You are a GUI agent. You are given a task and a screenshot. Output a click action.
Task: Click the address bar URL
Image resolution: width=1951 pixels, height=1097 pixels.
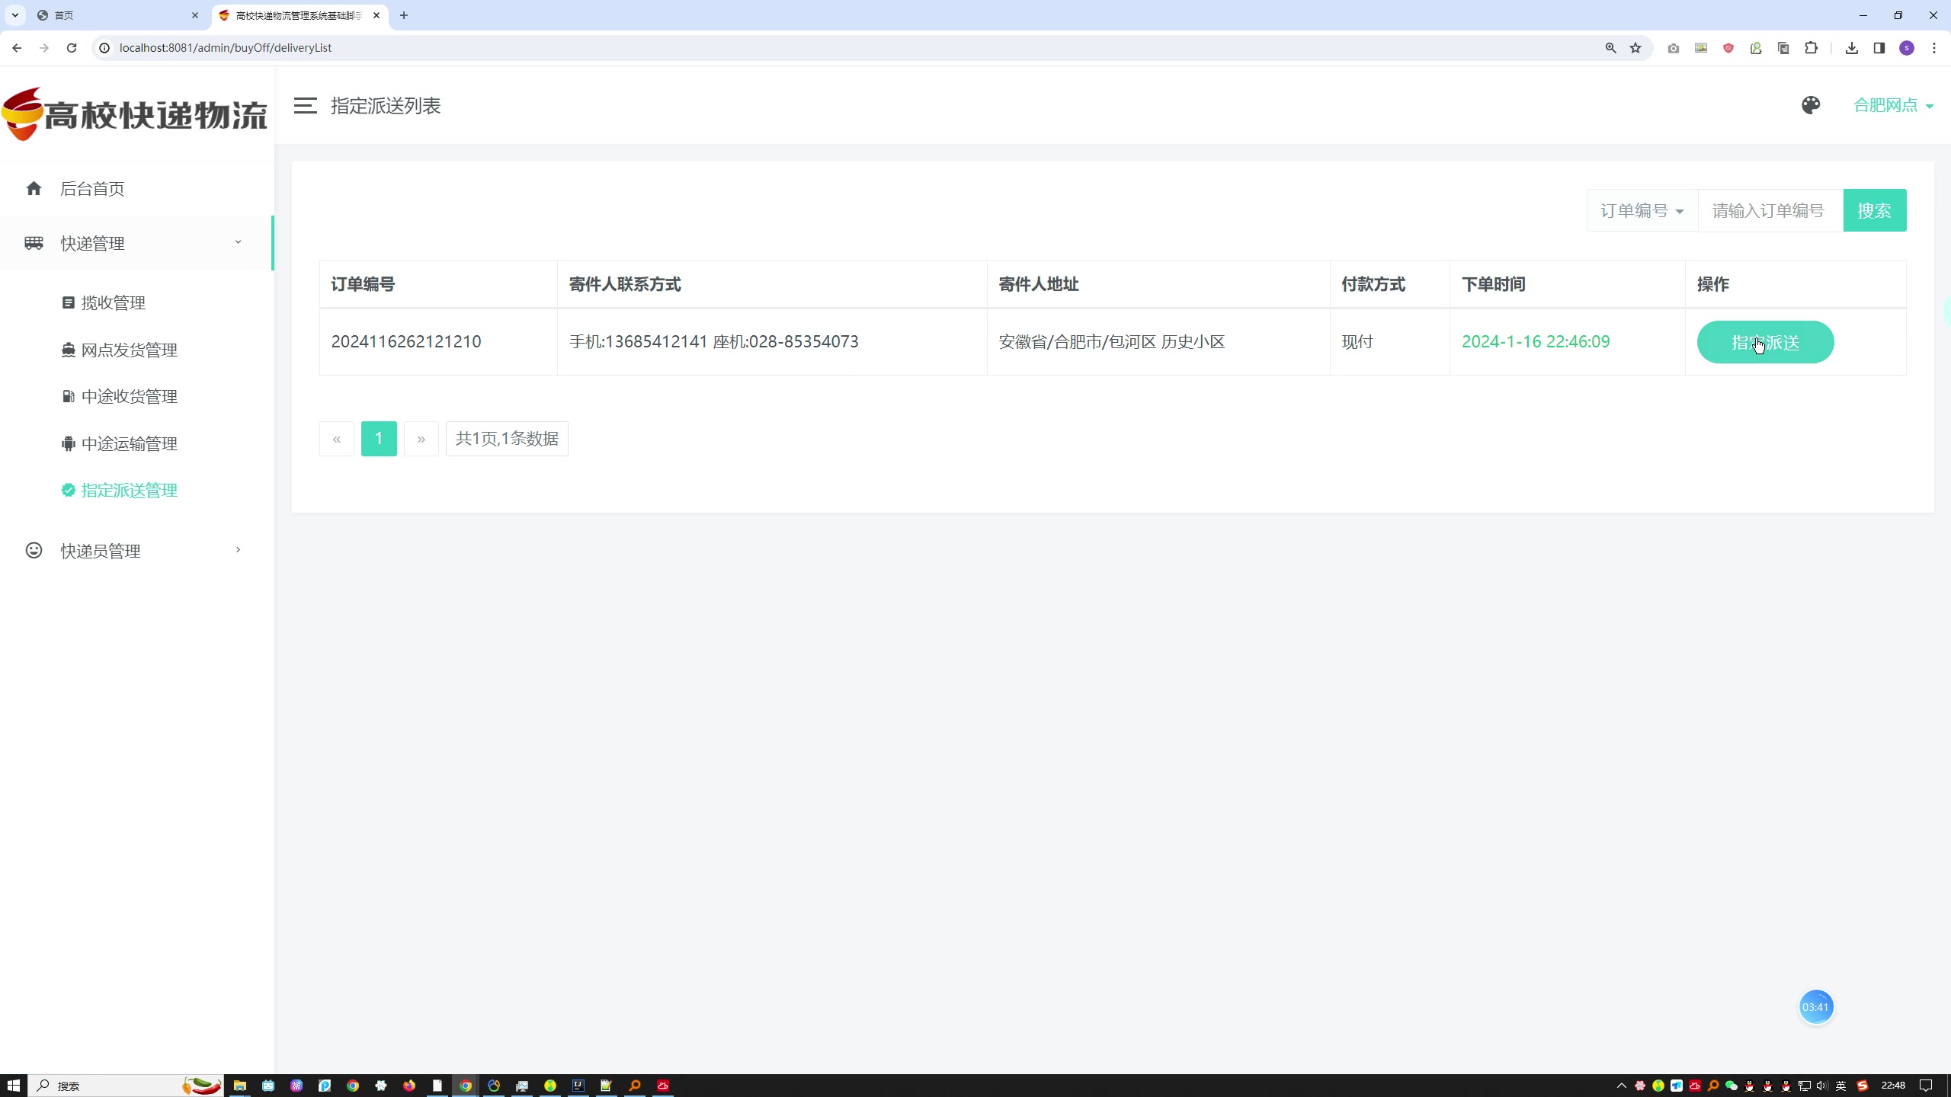click(226, 47)
